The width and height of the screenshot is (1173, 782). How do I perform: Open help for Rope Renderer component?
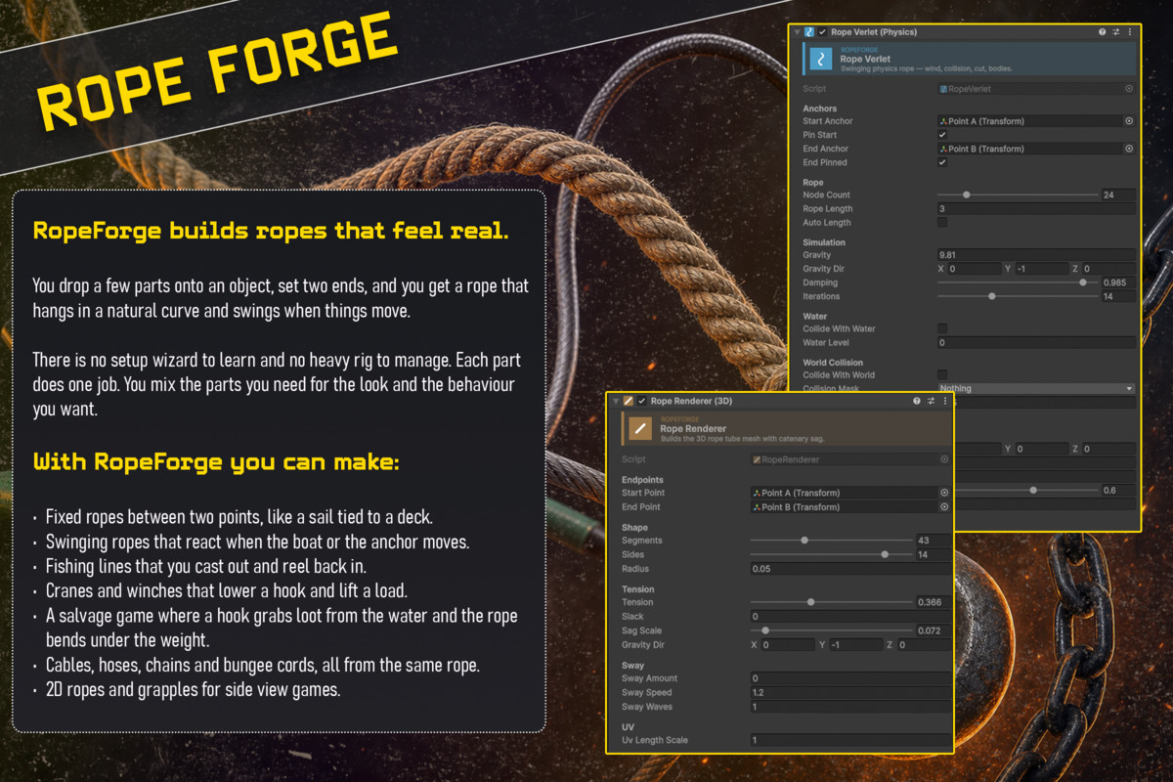coord(917,401)
